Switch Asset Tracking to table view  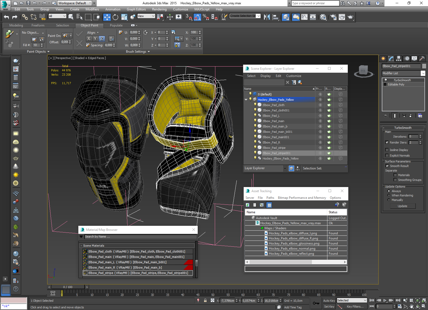(269, 205)
